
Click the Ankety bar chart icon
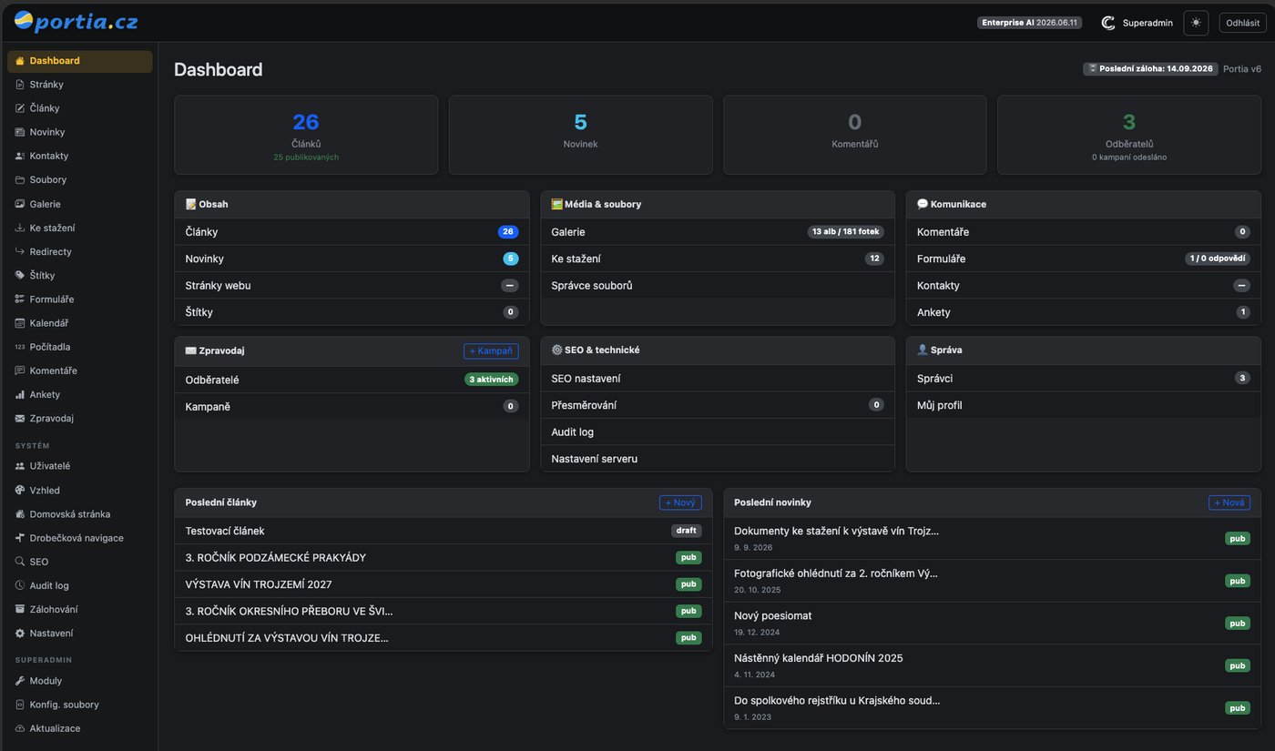click(x=20, y=394)
